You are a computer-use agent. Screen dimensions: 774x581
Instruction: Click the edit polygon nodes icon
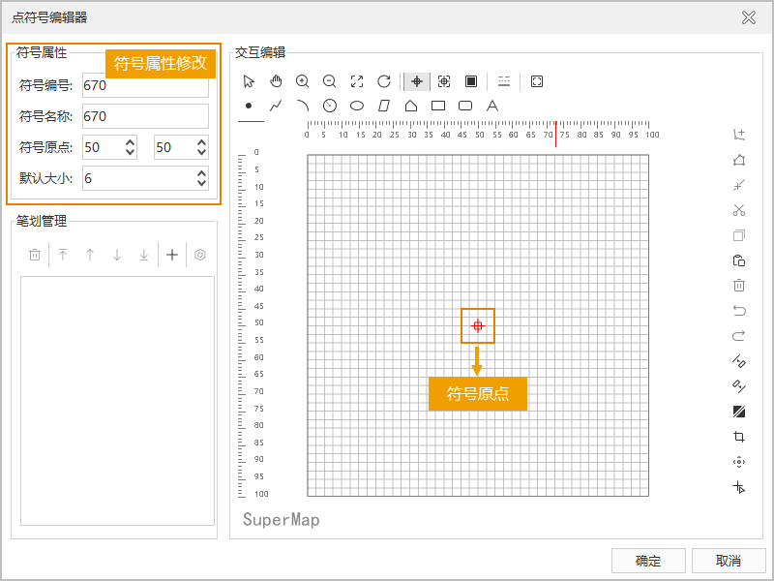coord(739,160)
